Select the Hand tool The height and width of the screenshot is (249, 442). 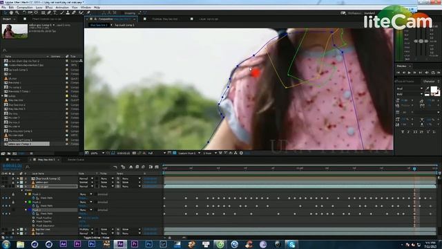(11, 12)
